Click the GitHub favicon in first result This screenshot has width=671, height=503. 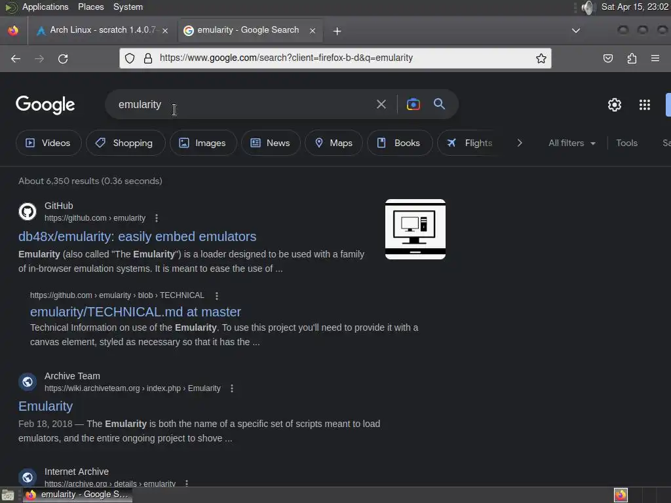pyautogui.click(x=28, y=212)
